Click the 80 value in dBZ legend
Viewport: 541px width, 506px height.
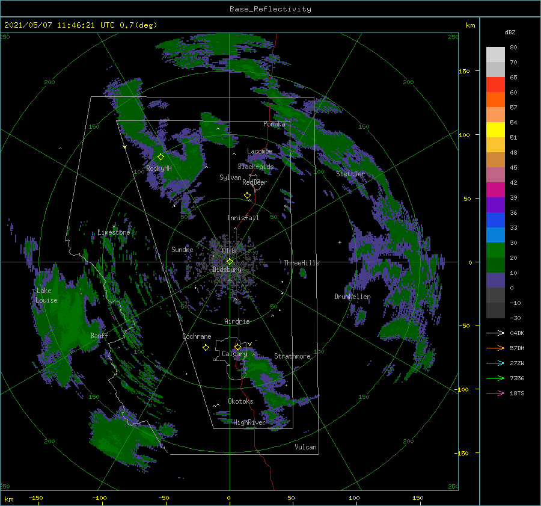pos(513,47)
